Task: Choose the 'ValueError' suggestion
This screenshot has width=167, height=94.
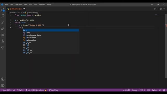Action: (x=51, y=38)
